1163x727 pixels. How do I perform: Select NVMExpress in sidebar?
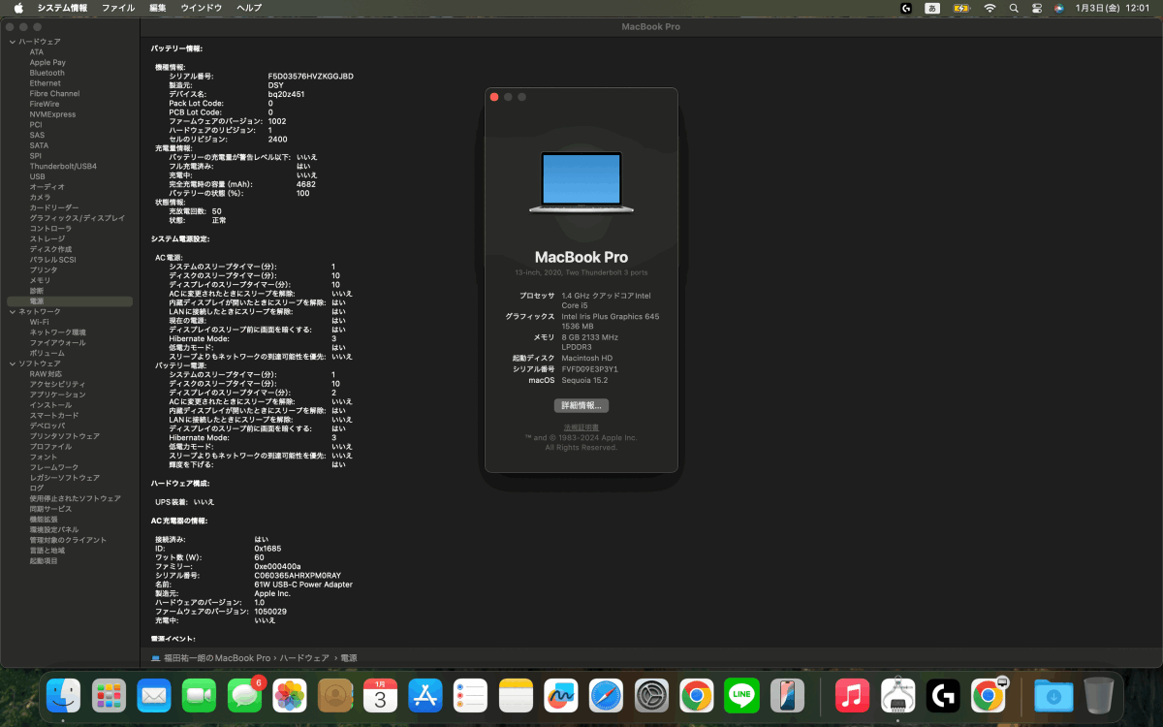click(52, 114)
